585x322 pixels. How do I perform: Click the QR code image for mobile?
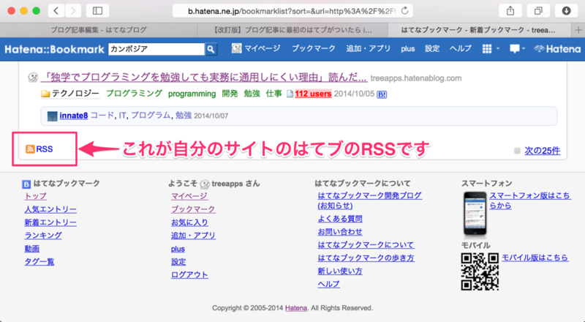480,272
